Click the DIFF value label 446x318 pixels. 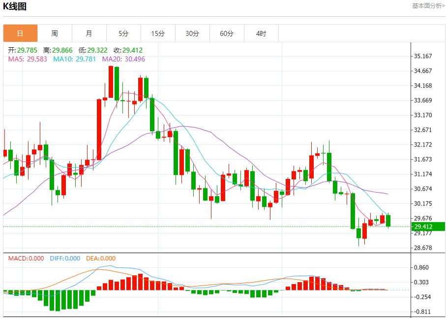coord(65,259)
